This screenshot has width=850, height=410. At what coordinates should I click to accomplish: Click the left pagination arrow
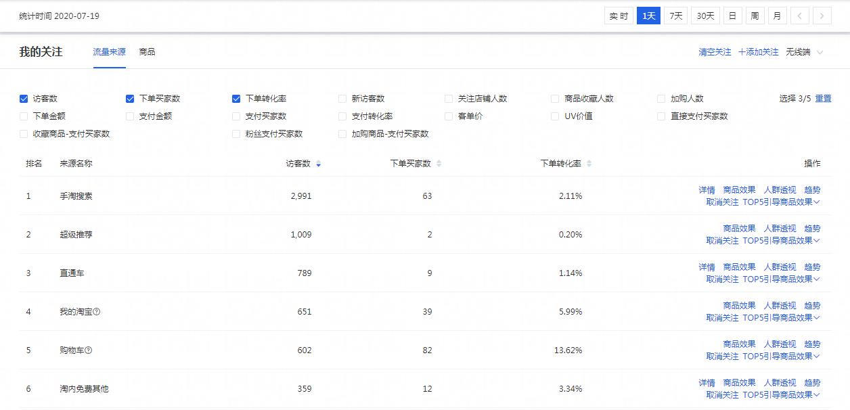tap(801, 15)
